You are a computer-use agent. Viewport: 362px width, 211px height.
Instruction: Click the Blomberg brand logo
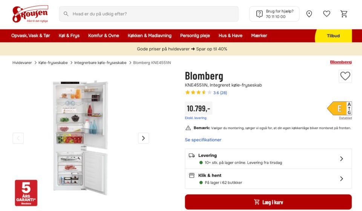coord(341,62)
